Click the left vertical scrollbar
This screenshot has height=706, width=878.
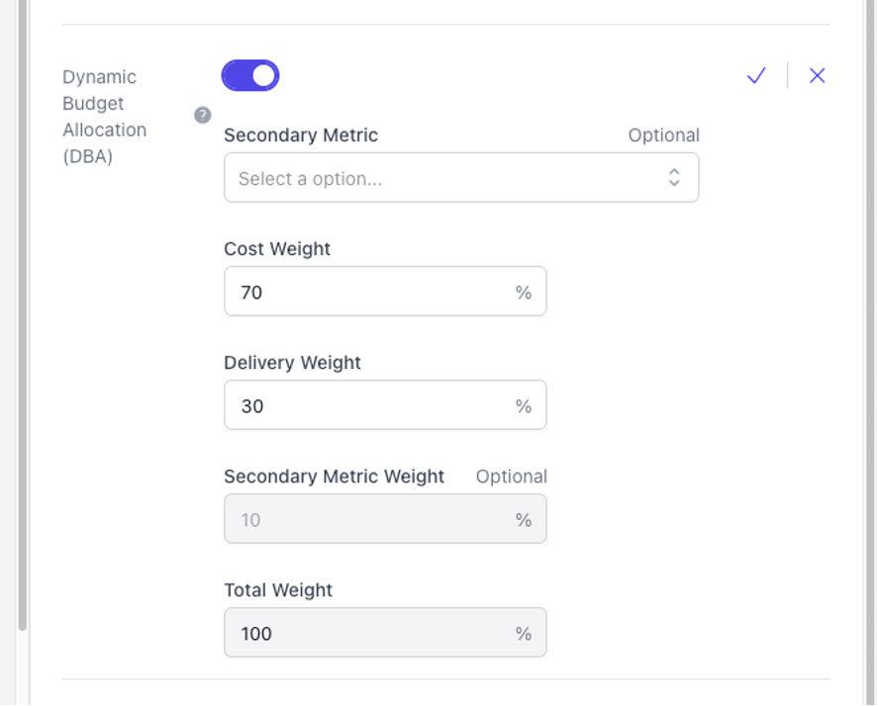23,315
